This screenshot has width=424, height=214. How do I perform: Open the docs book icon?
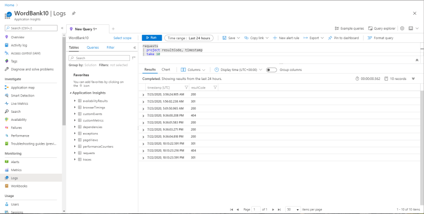coord(411,29)
